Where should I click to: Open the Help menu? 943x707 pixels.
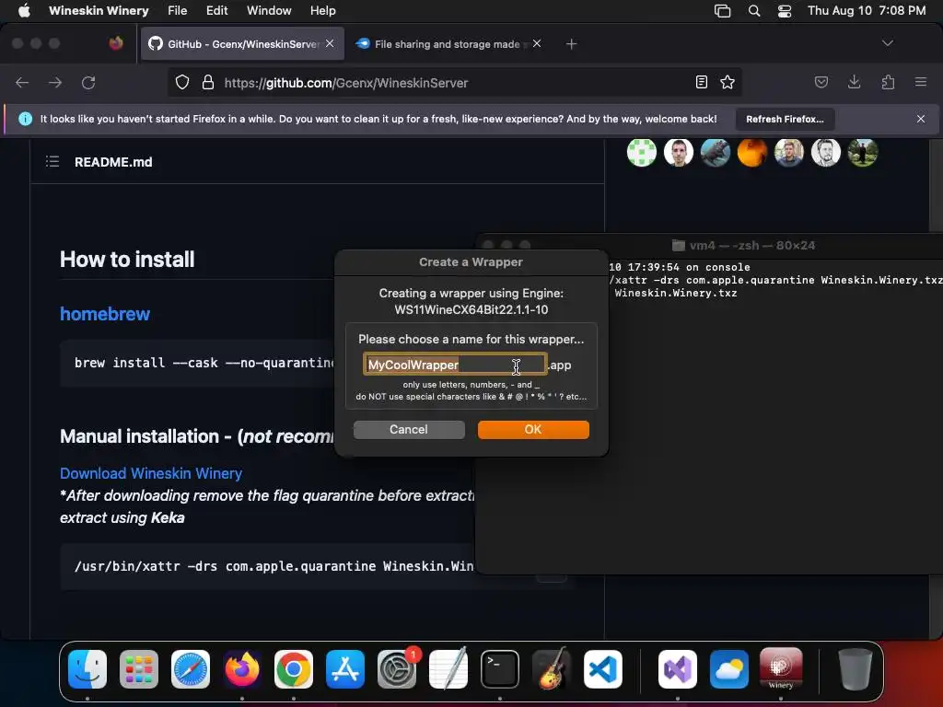[x=322, y=10]
